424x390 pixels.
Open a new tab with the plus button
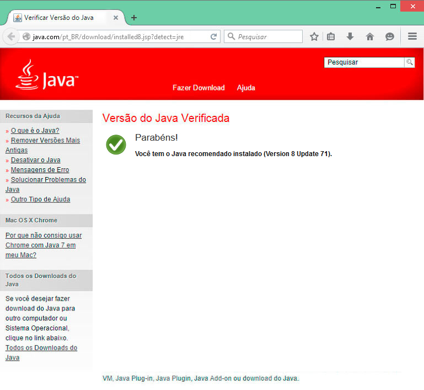point(133,18)
